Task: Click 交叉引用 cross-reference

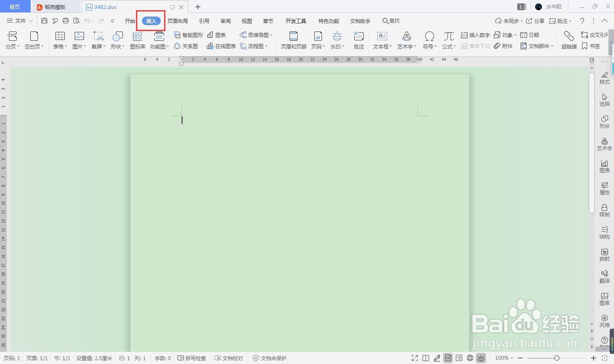Action: click(x=594, y=35)
